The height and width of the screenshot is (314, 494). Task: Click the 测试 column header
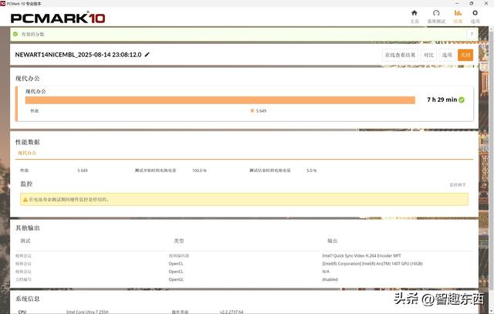[25, 241]
